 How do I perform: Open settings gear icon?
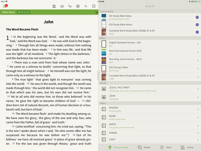tap(78, 6)
